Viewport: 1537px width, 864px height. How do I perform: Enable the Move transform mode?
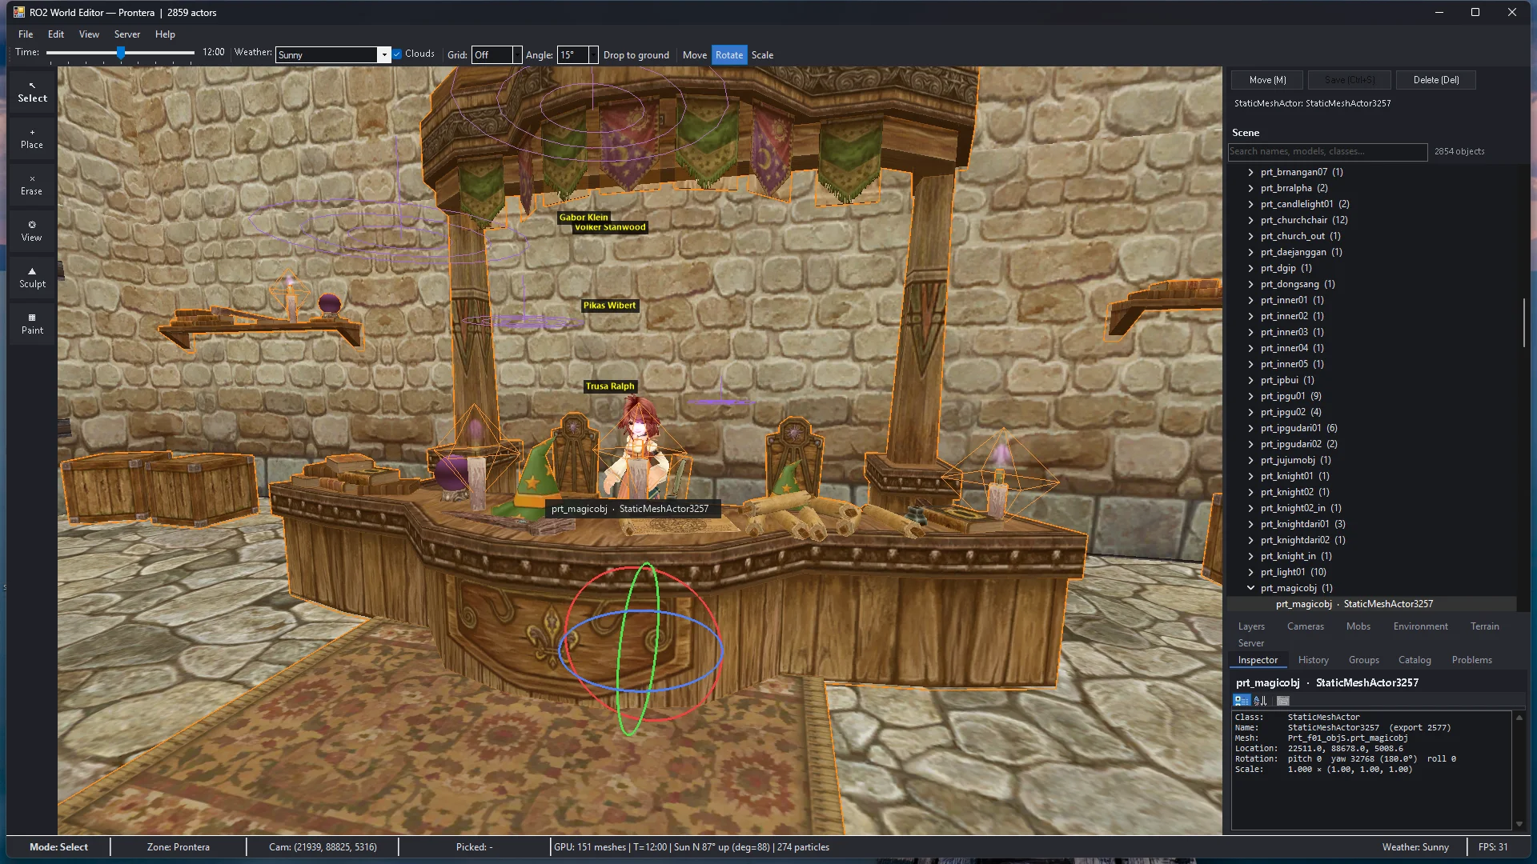click(x=694, y=55)
